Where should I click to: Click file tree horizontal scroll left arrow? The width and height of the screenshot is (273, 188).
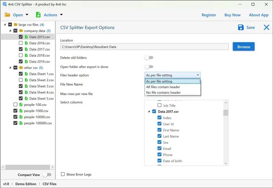click(3, 167)
